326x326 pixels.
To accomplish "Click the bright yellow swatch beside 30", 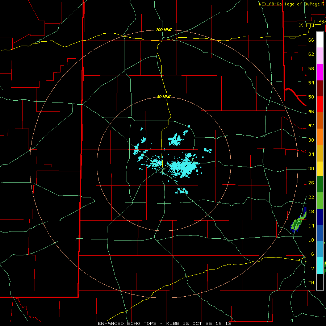I will pos(320,169).
